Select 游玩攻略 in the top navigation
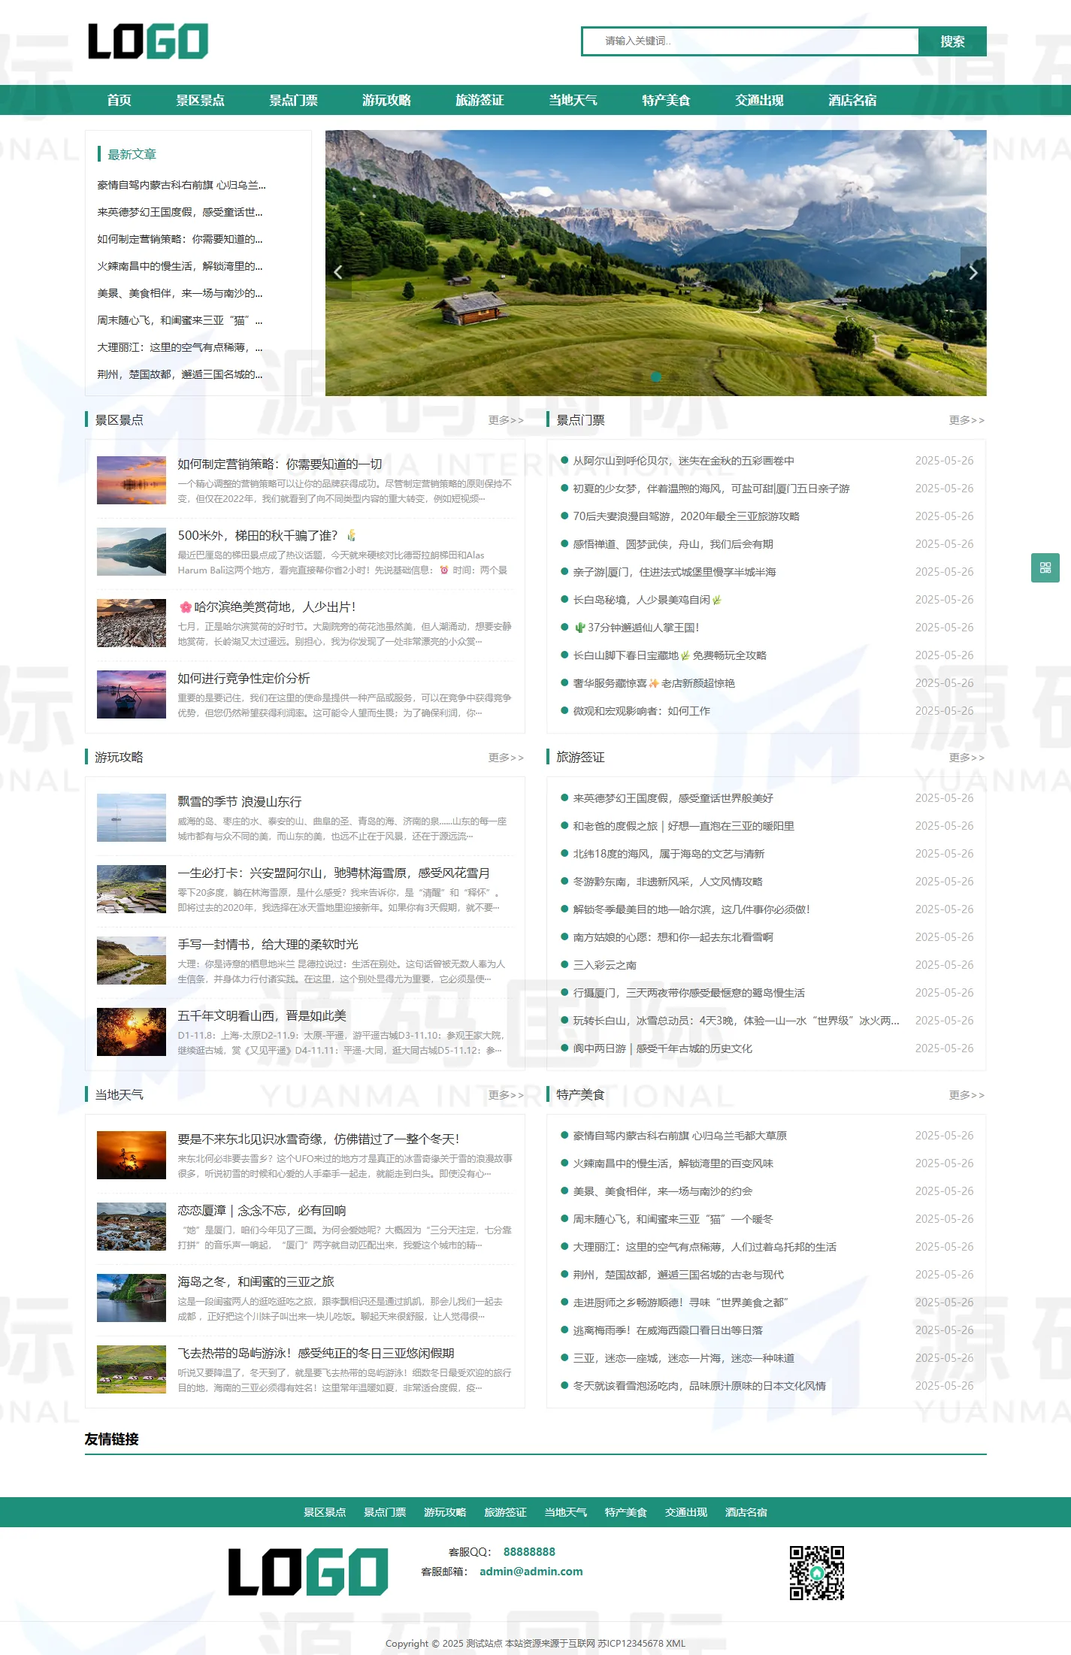Image resolution: width=1071 pixels, height=1655 pixels. (x=386, y=100)
